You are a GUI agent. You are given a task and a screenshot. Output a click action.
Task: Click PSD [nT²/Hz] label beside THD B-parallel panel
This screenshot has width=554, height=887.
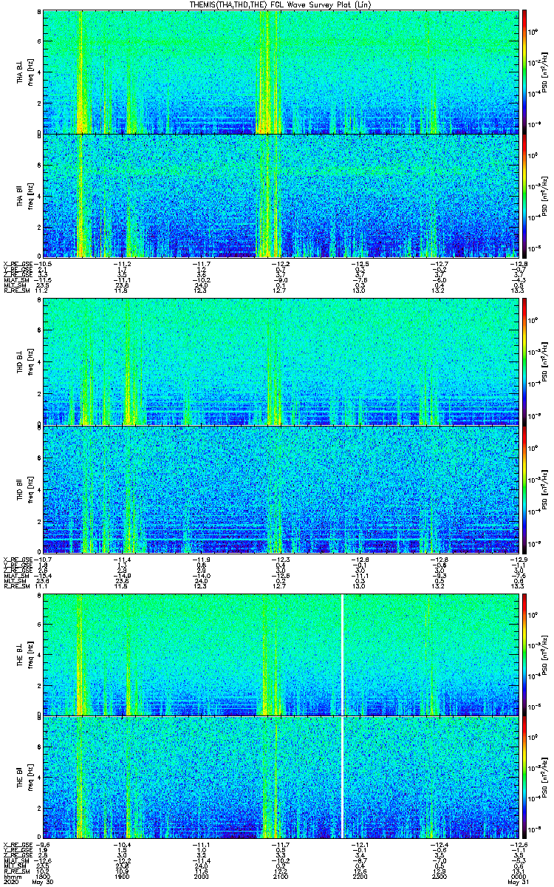(544, 489)
